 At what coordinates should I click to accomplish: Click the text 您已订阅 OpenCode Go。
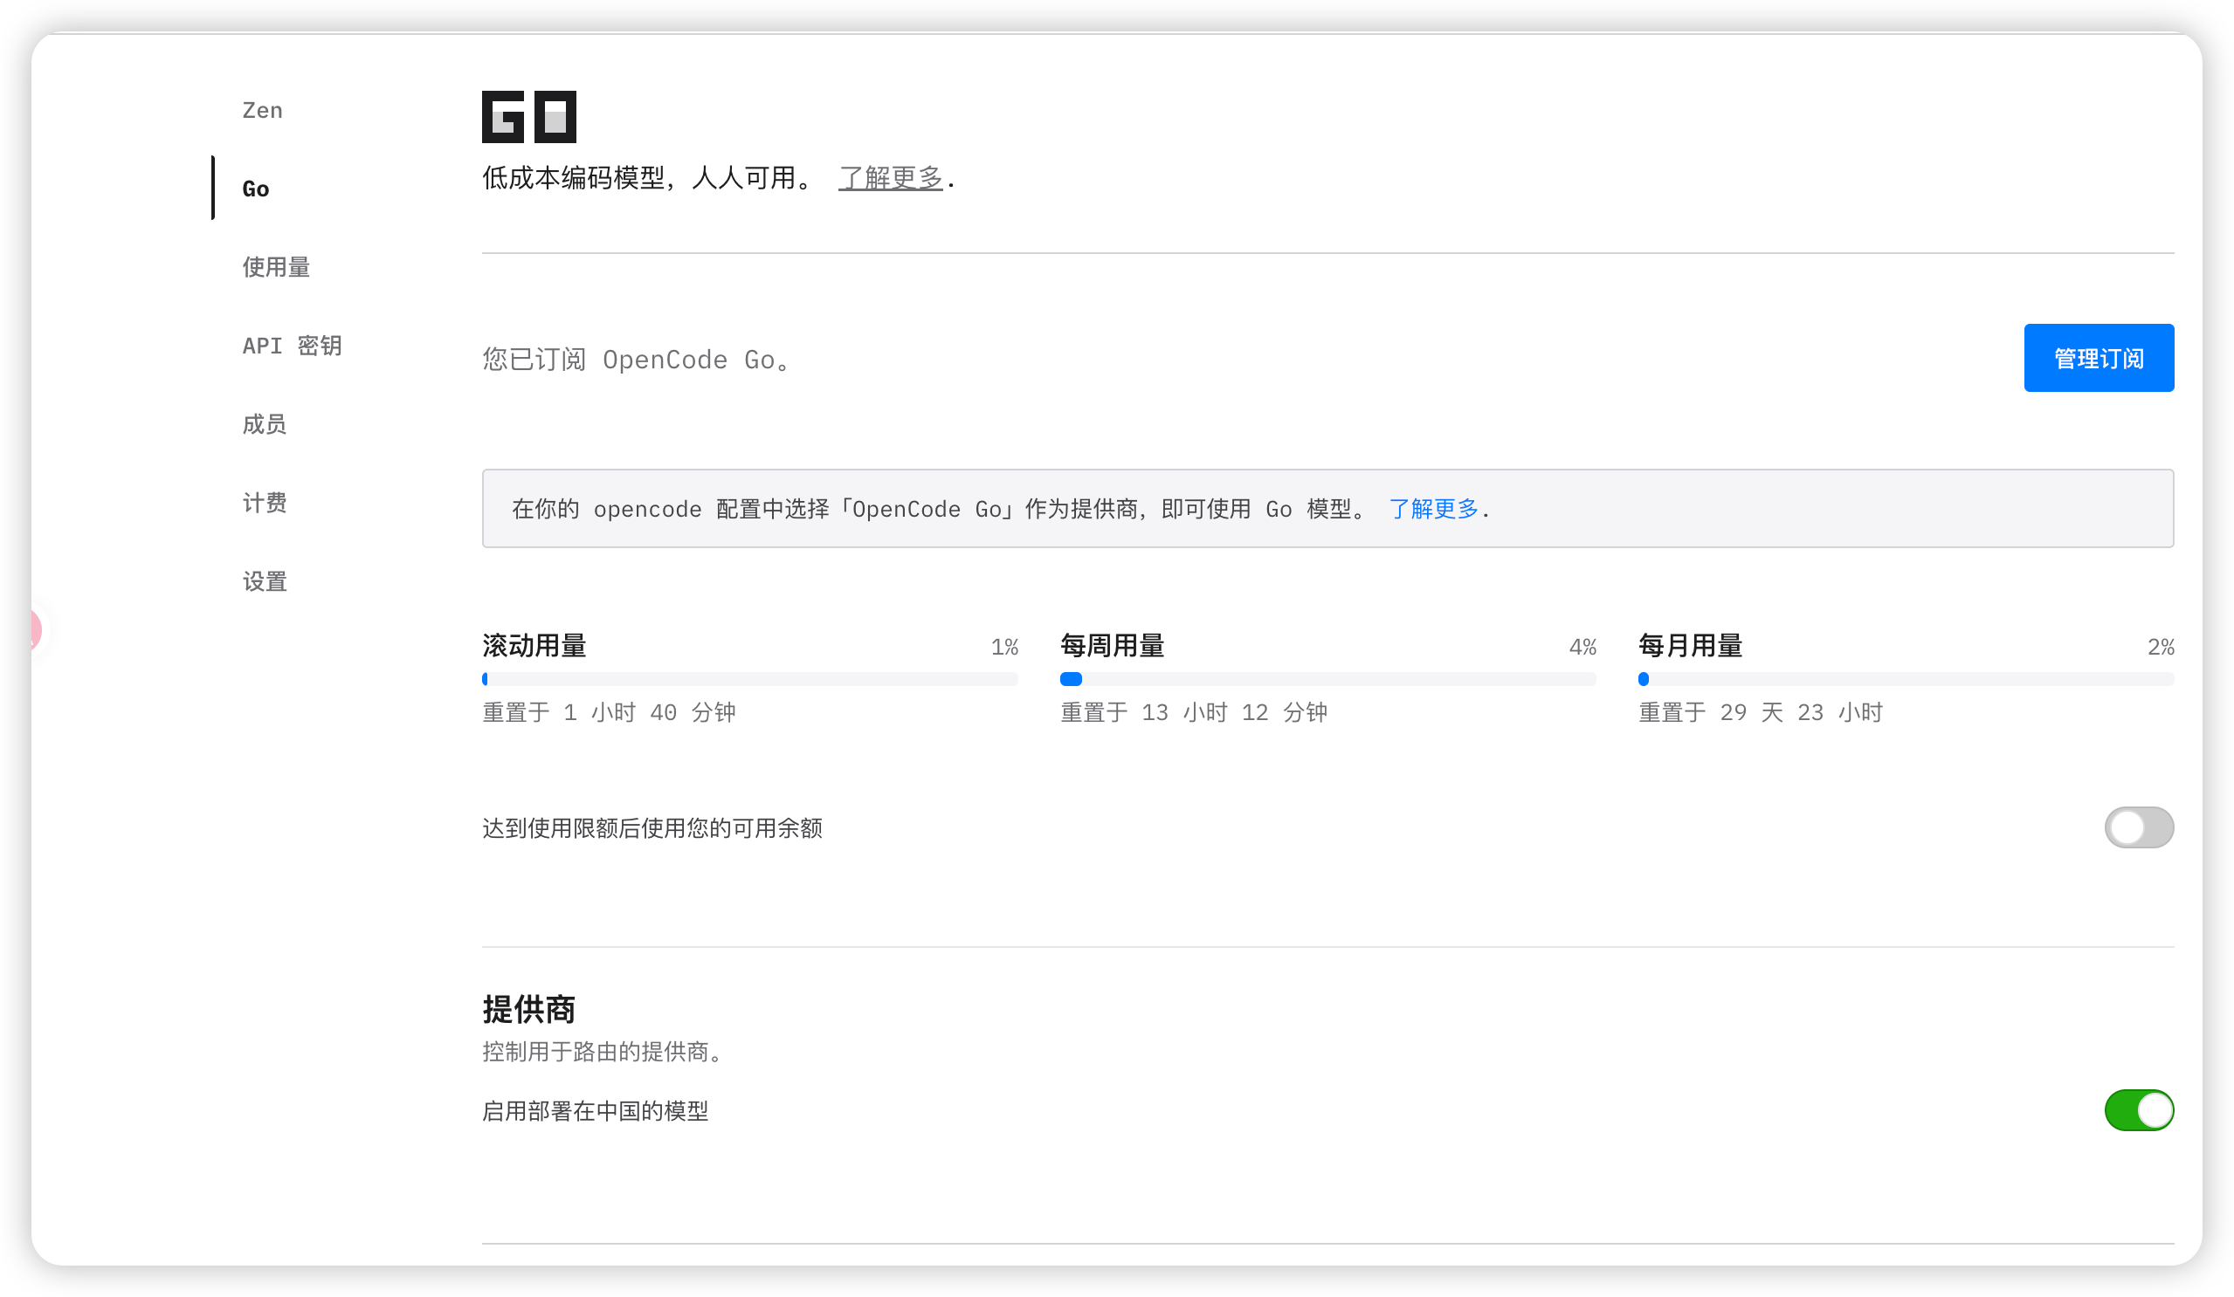coord(636,359)
